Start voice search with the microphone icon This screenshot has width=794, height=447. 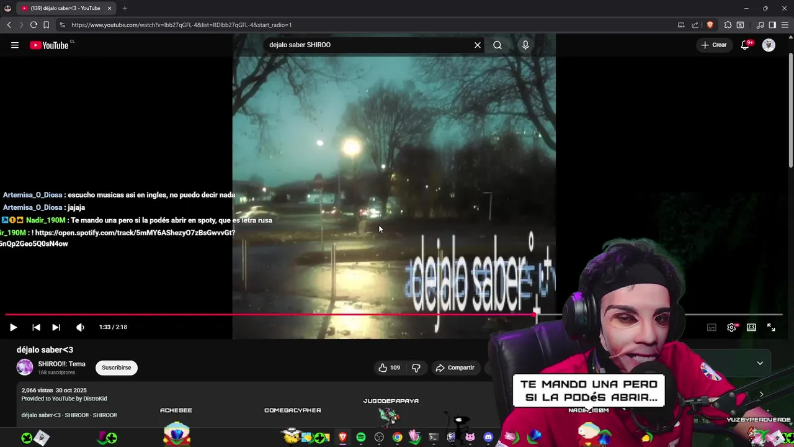tap(525, 45)
